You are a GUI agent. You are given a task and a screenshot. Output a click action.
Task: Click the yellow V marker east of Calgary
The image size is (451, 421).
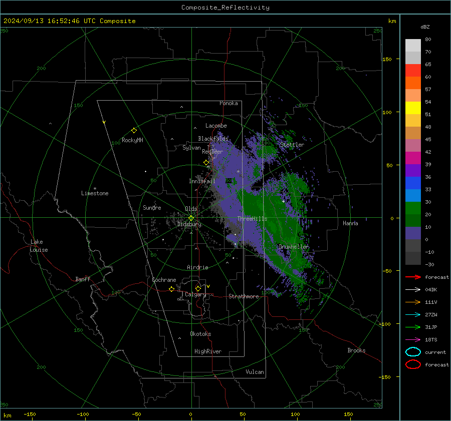[208, 286]
